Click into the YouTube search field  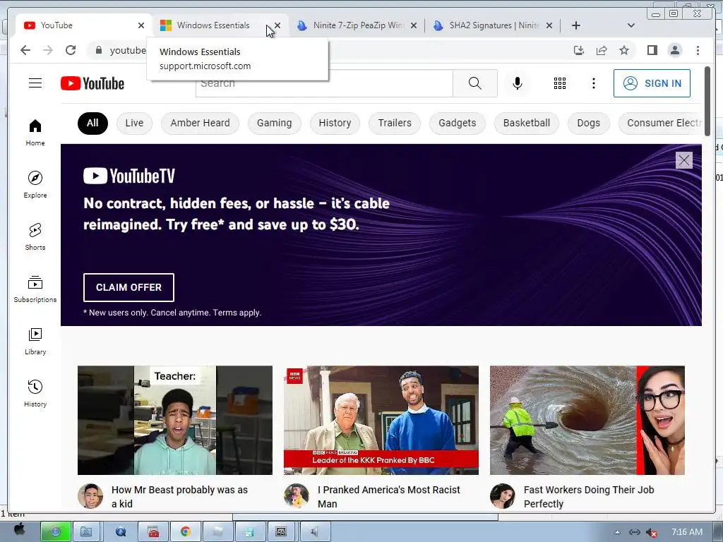(324, 83)
